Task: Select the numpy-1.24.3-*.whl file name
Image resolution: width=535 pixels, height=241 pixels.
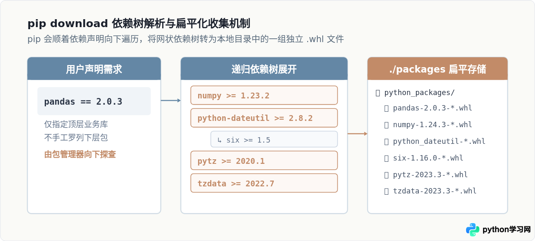Action: (x=433, y=125)
